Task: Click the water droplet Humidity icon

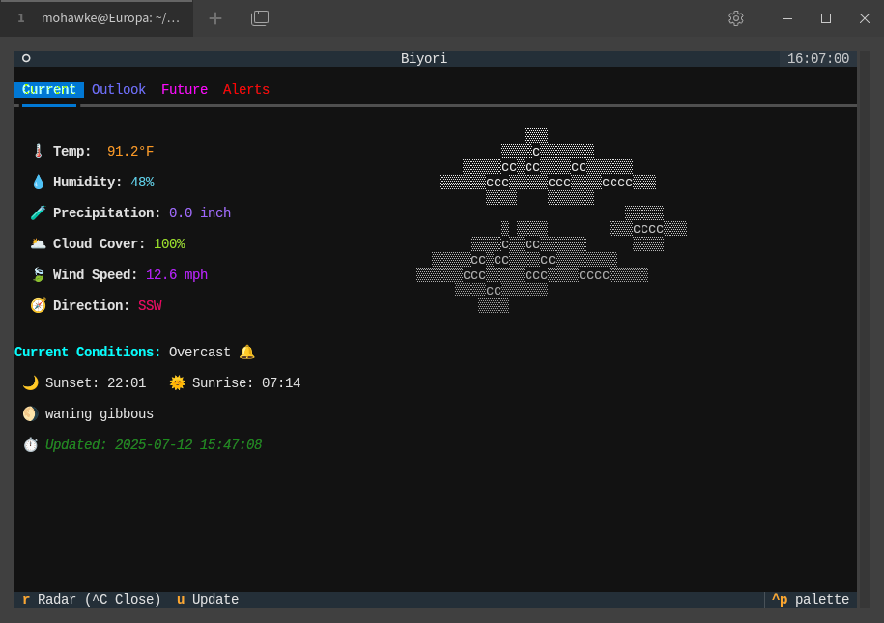Action: 38,183
